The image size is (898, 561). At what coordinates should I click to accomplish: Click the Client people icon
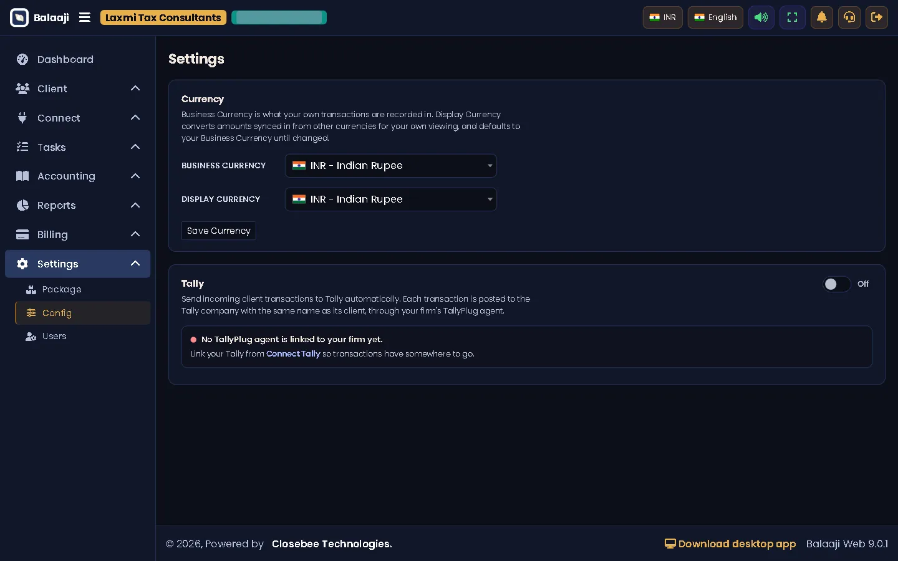(x=22, y=89)
